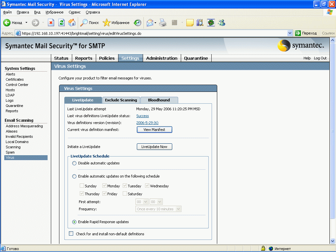The image size is (336, 252).
Task: Switch to the Bloodhound tab
Action: pyautogui.click(x=159, y=100)
